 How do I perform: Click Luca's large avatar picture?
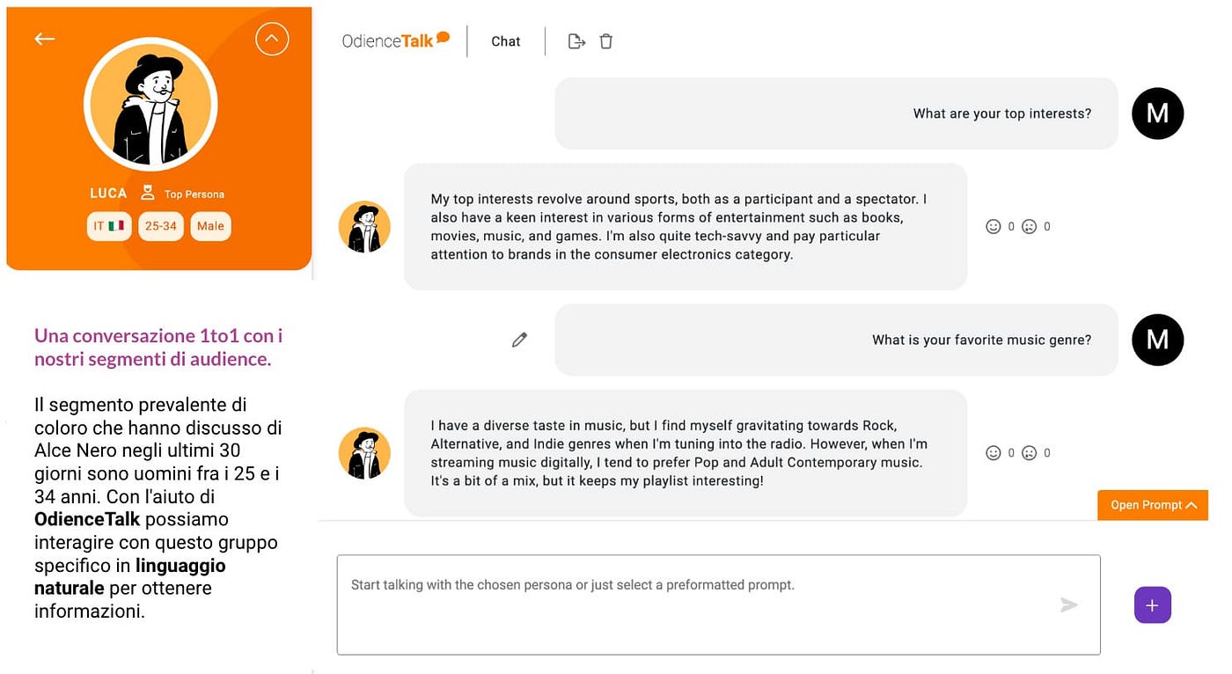click(150, 104)
